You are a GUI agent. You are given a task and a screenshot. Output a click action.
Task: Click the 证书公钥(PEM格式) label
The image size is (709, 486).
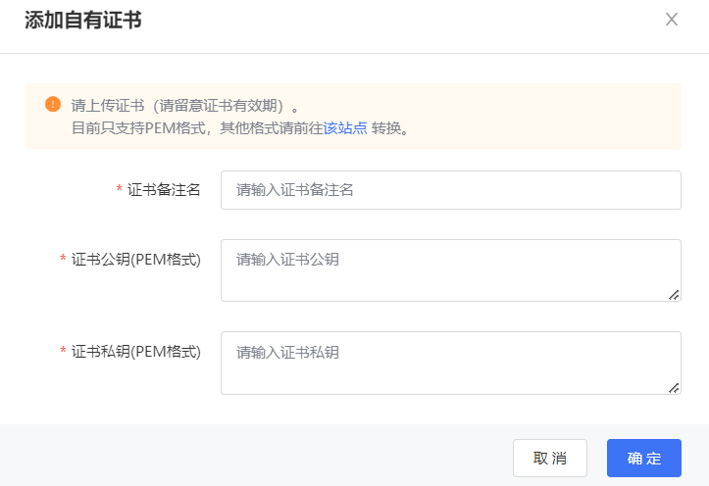pos(136,259)
